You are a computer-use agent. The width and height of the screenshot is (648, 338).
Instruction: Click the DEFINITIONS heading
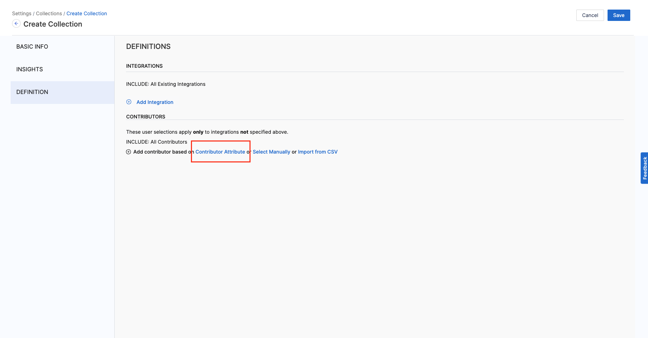[148, 46]
